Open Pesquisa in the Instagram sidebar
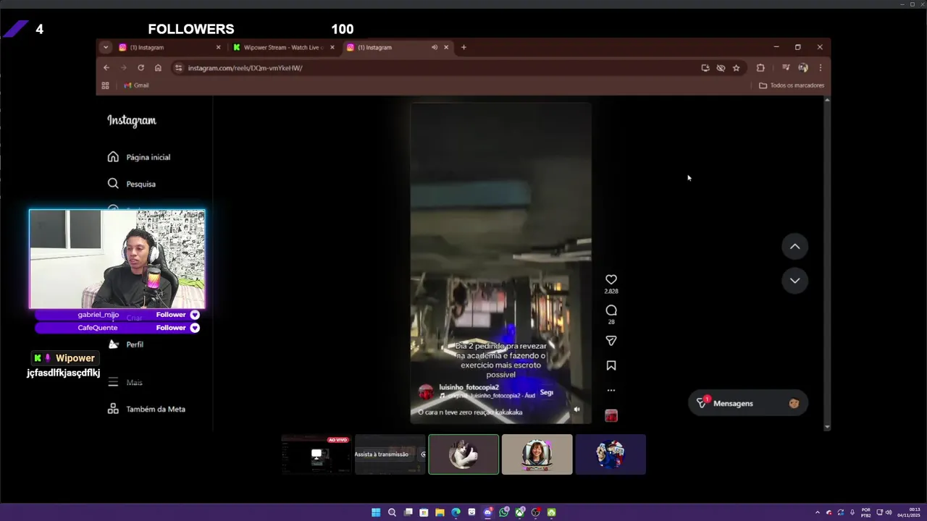Image resolution: width=927 pixels, height=521 pixels. click(132, 184)
